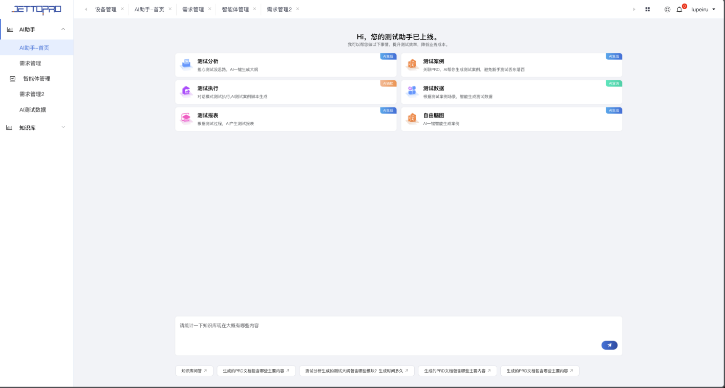Click the 知识库问答 suggestion button
725x388 pixels.
[x=194, y=371]
